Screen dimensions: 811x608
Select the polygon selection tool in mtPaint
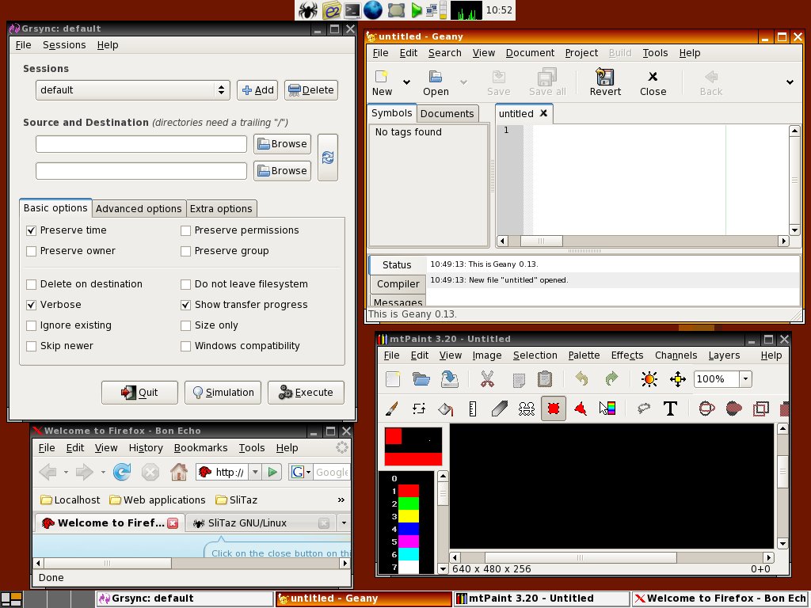581,409
